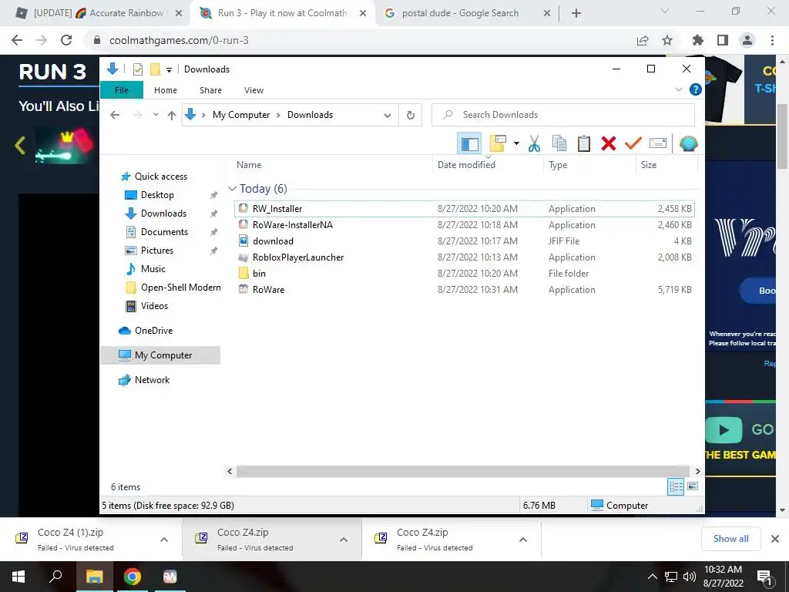Viewport: 789px width, 592px height.
Task: Click the Rename icon in Explorer toolbar
Action: coord(658,143)
